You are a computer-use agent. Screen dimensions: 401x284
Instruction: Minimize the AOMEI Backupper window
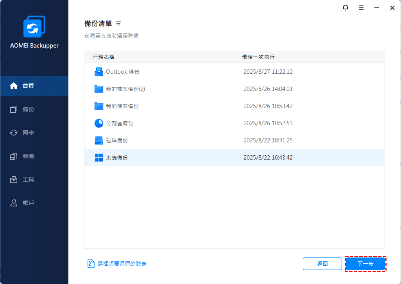coord(377,8)
